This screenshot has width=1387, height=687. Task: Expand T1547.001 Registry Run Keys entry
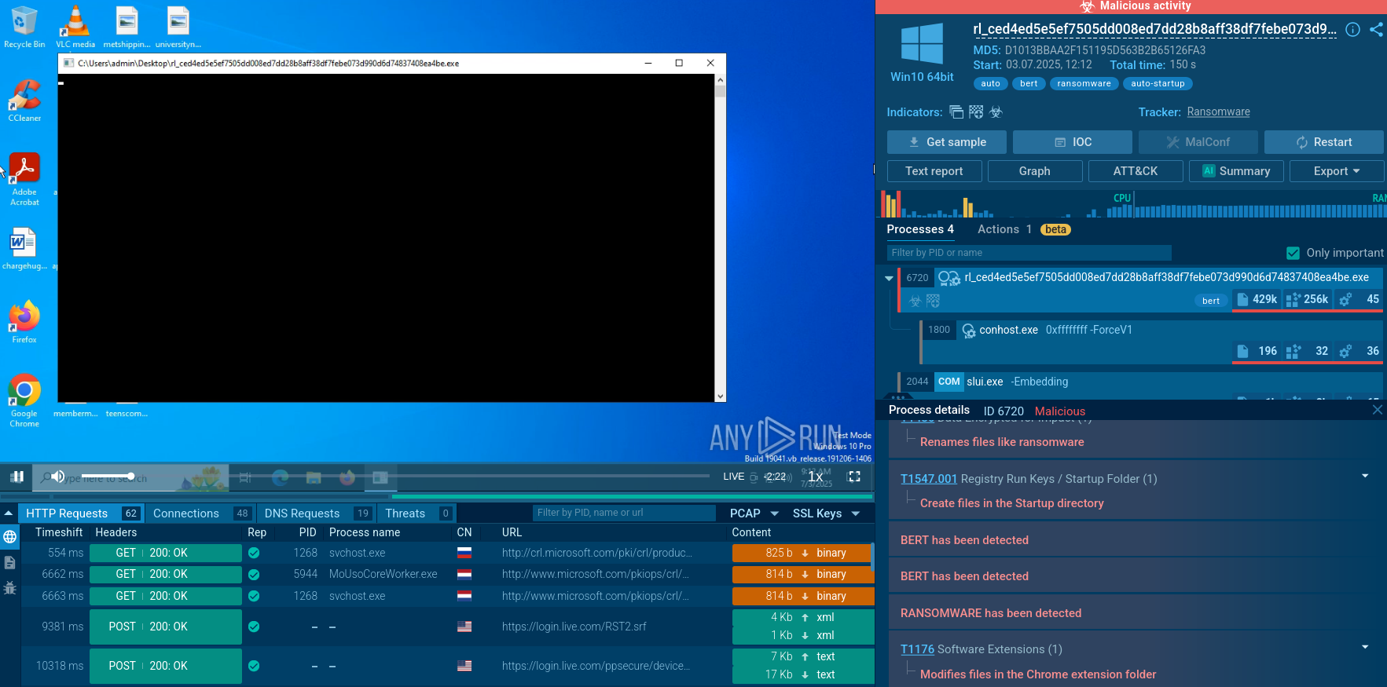(x=1365, y=477)
